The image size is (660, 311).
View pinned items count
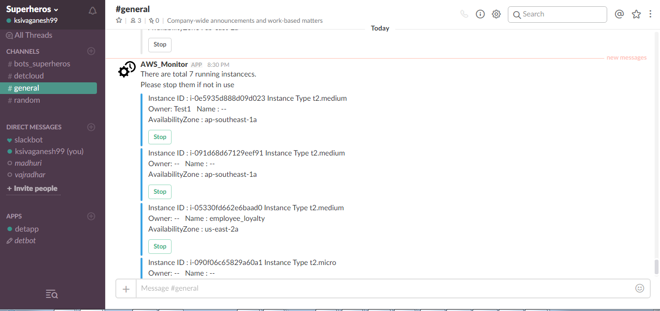pyautogui.click(x=154, y=21)
